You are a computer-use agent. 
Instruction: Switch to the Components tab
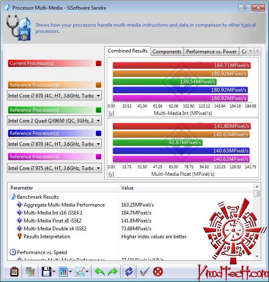coord(167,52)
